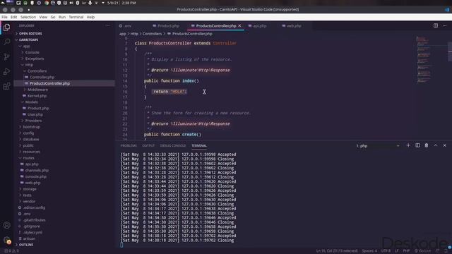Change PHP language mode in status bar

click(406, 251)
